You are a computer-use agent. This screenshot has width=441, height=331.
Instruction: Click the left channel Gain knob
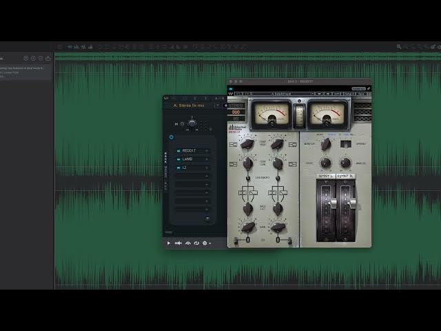click(x=248, y=227)
